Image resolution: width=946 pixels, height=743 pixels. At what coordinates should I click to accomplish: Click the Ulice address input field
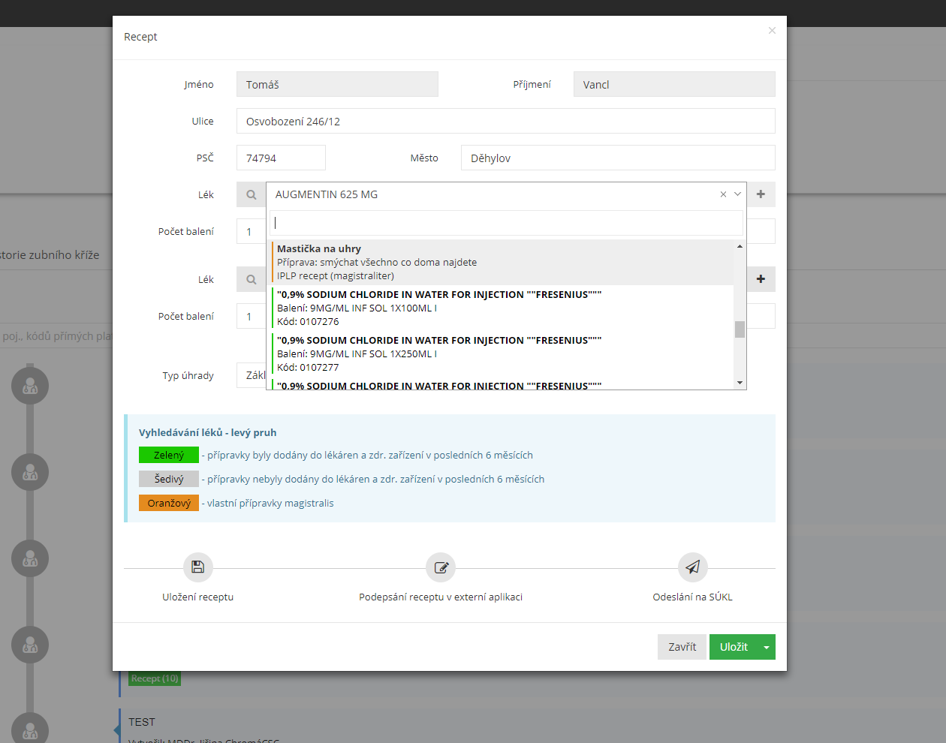(x=505, y=122)
